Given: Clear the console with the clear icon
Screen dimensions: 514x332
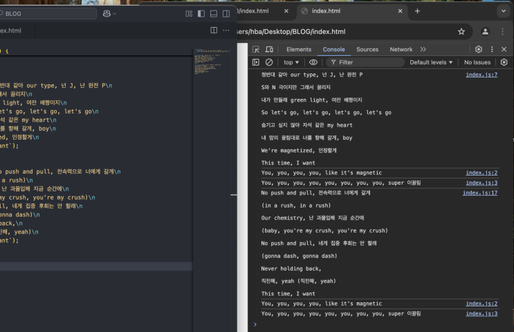Looking at the screenshot, I should [x=269, y=62].
